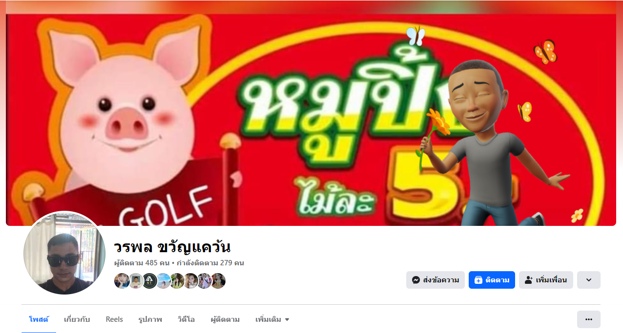The image size is (623, 333).
Task: Expand the เพิ่มเติม dropdown tab
Action: (272, 319)
